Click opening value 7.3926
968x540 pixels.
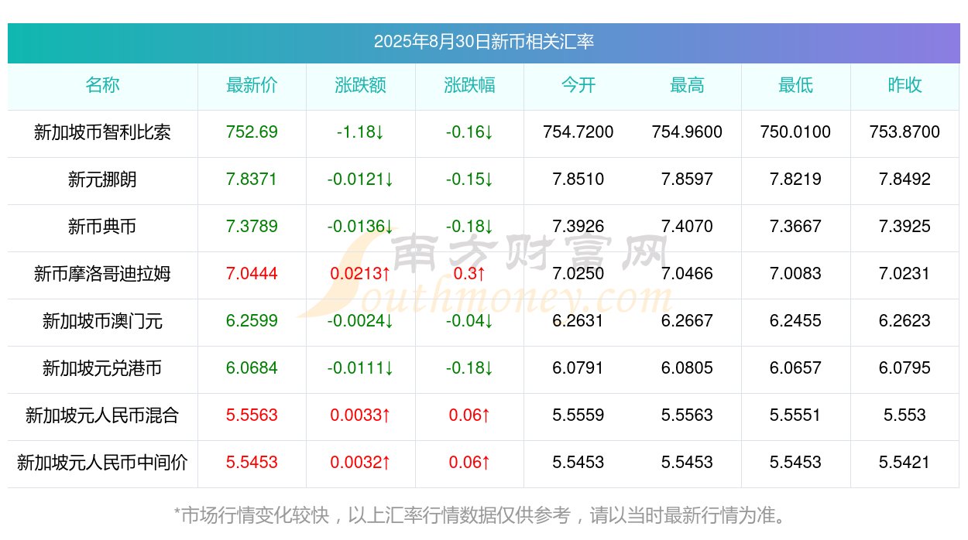578,227
